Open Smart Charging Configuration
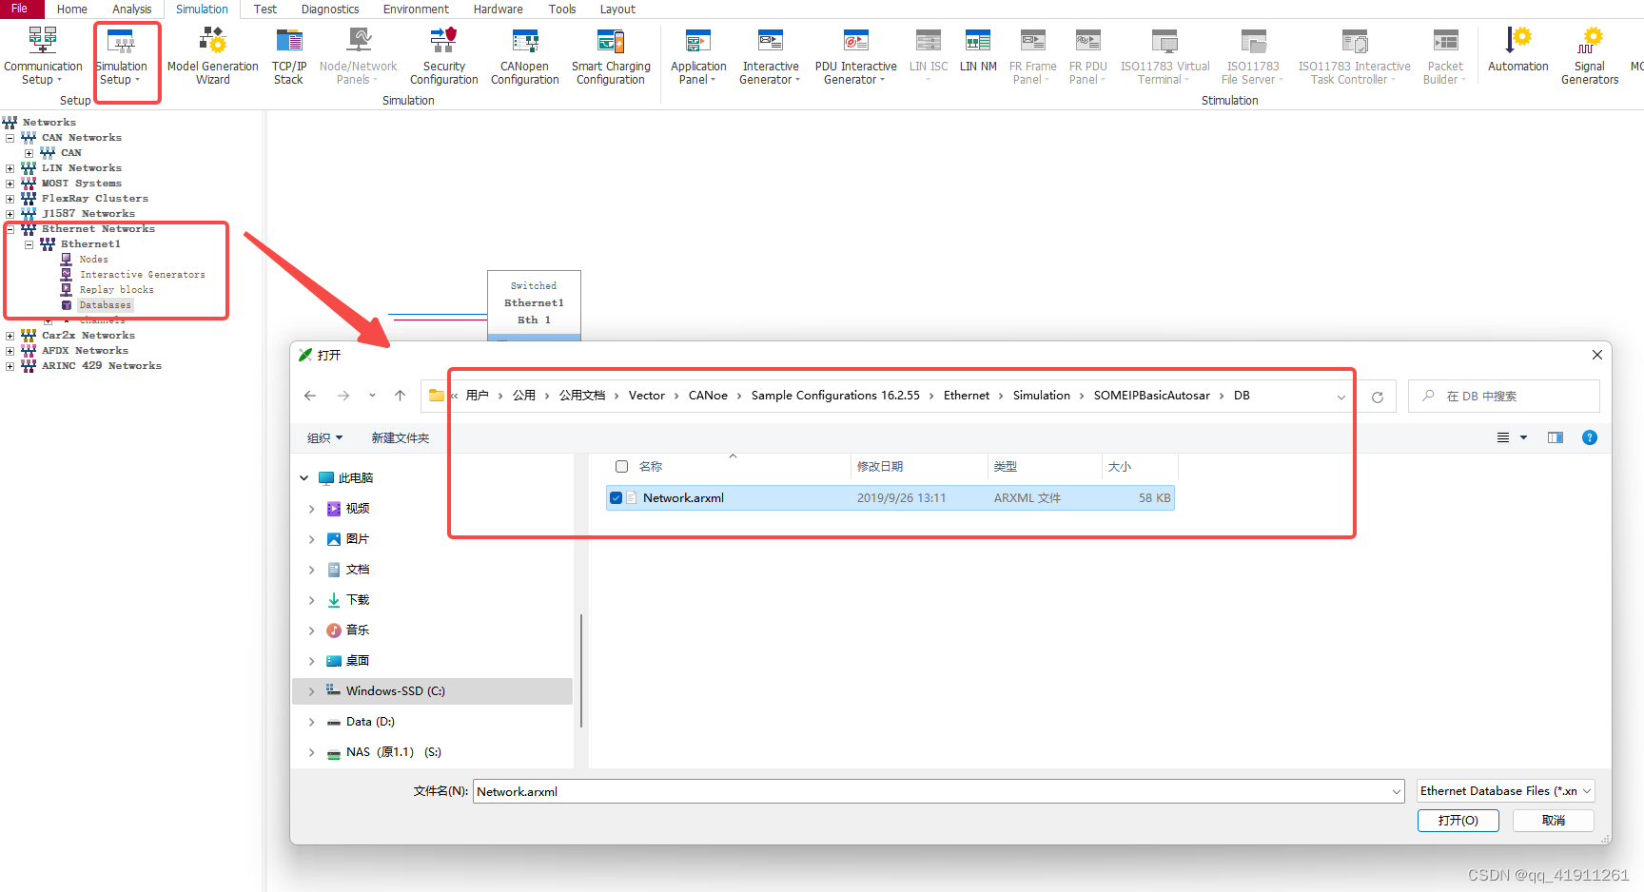 pyautogui.click(x=611, y=56)
